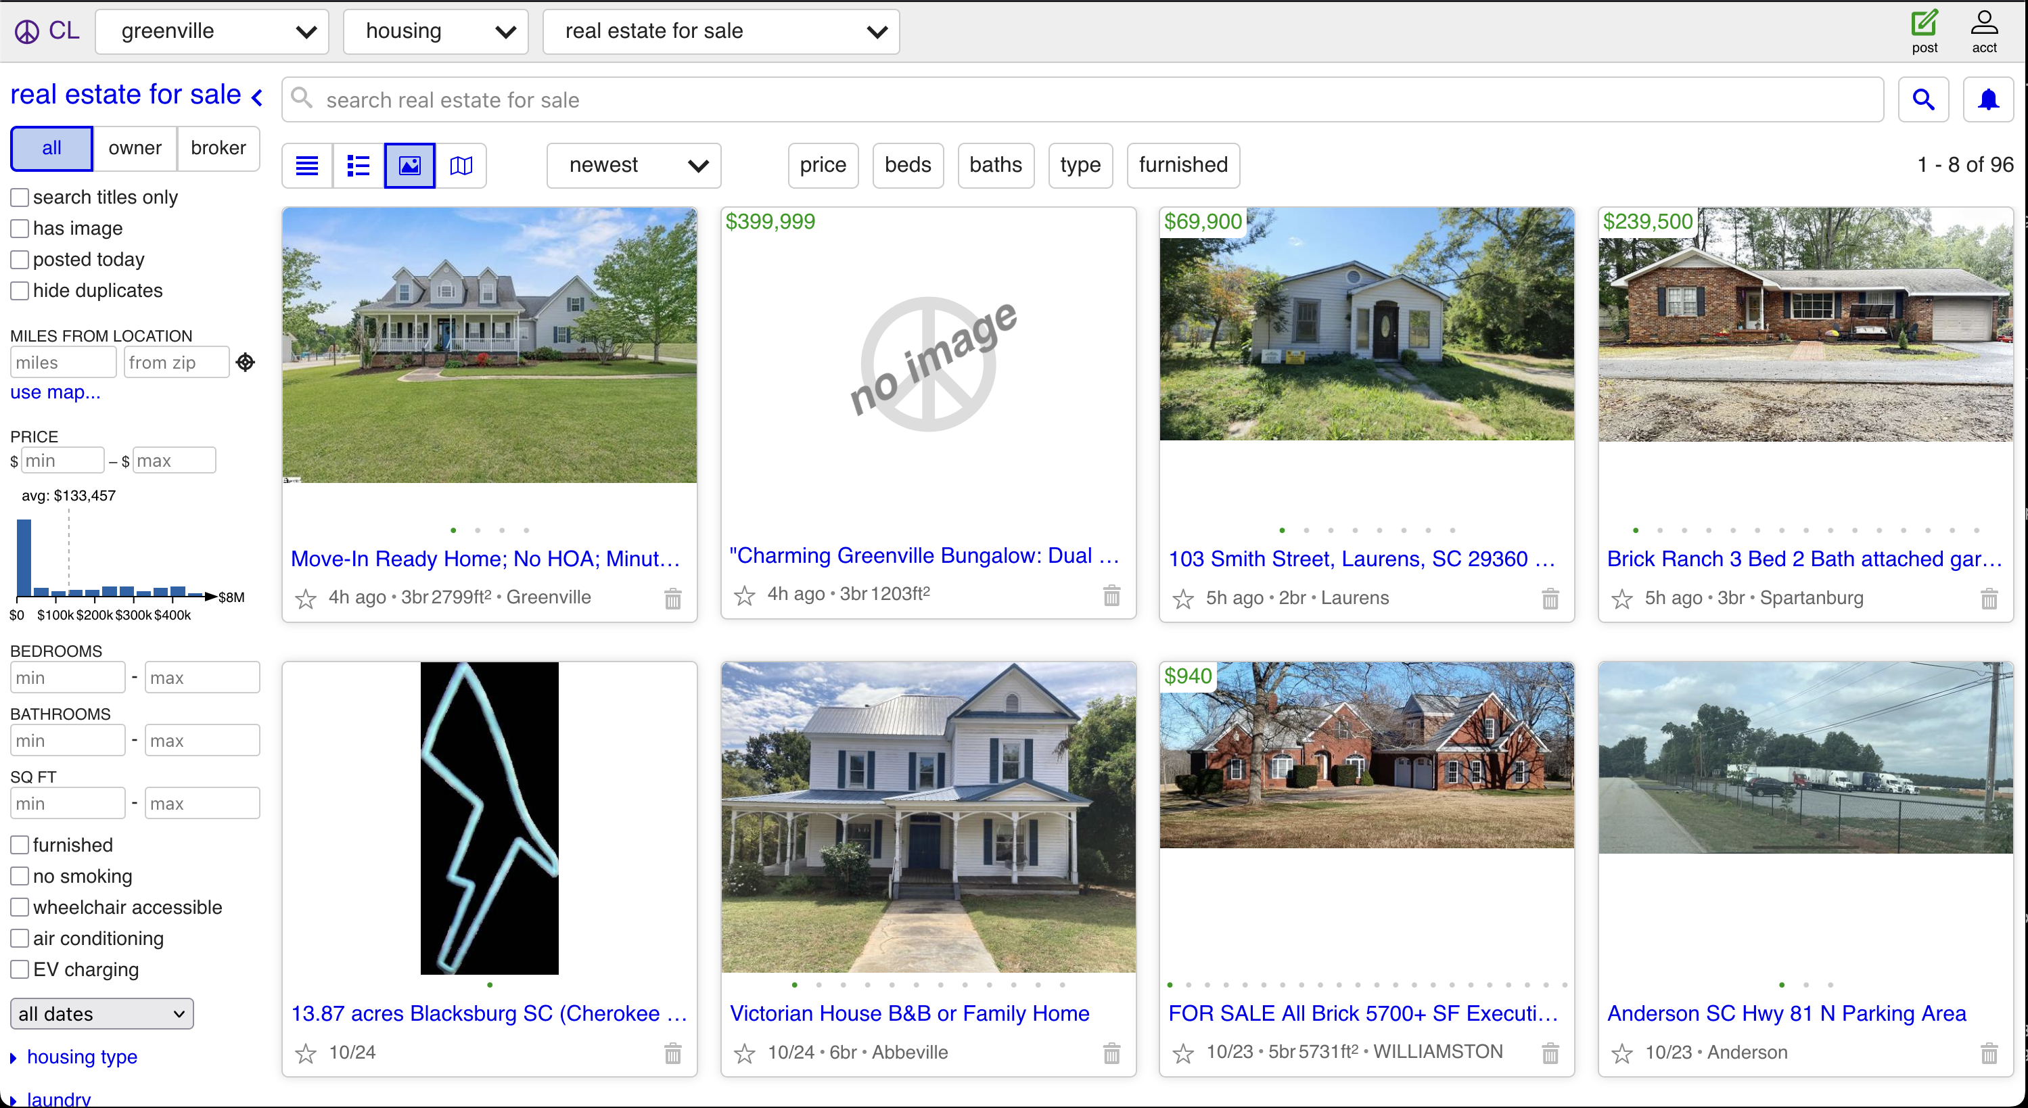Switch to compact list view icon
2028x1108 pixels.
[357, 165]
